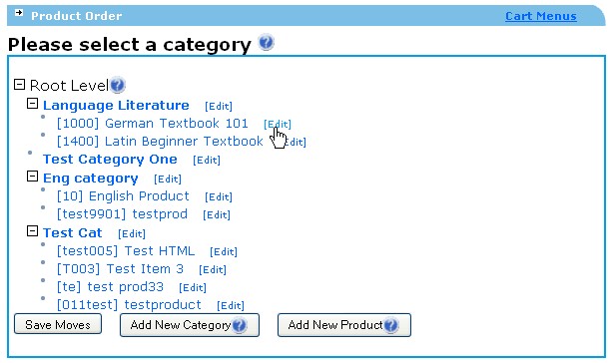The image size is (613, 363).
Task: Click help icon on Add New Category
Action: click(239, 325)
